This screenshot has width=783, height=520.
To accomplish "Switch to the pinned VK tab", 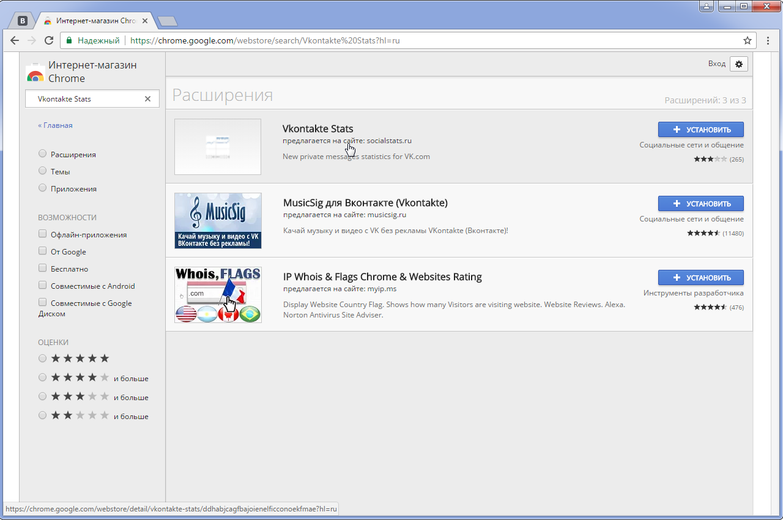I will [23, 21].
